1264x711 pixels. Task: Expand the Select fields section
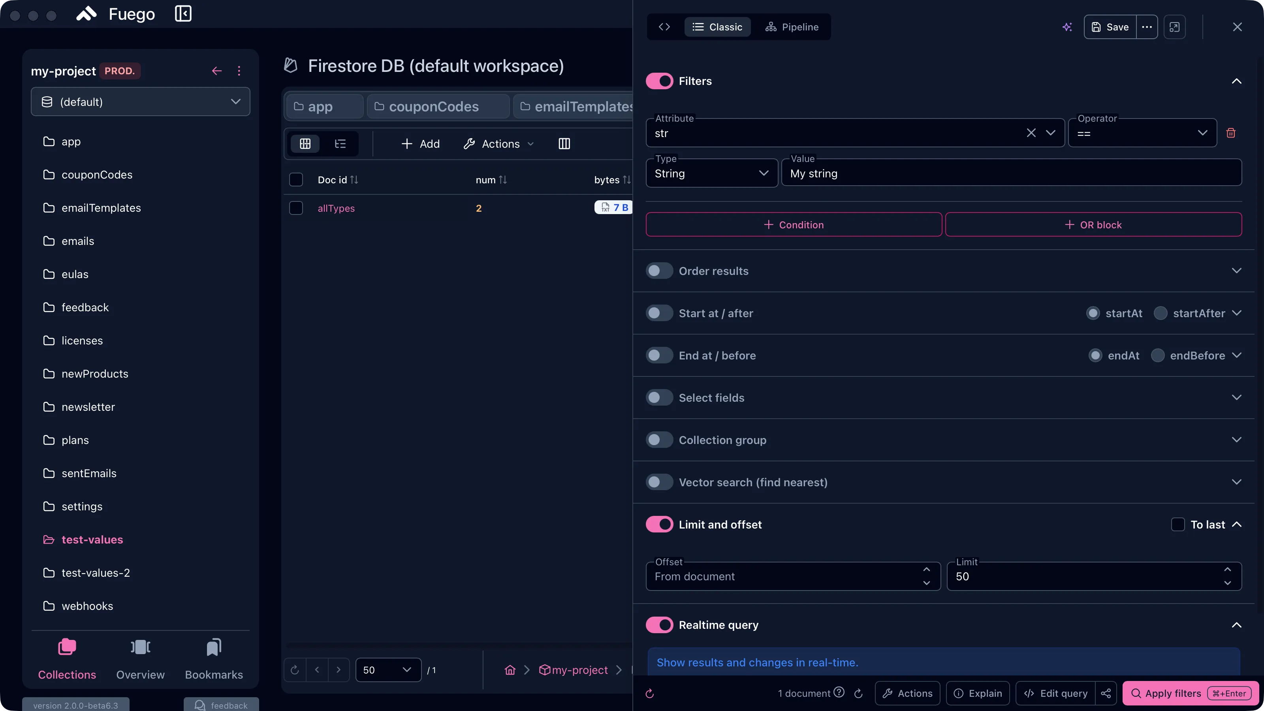(1236, 397)
